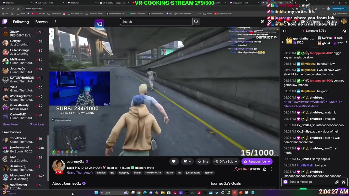The width and height of the screenshot is (349, 196).
Task: Click the heart follow button
Action: pyautogui.click(x=174, y=161)
